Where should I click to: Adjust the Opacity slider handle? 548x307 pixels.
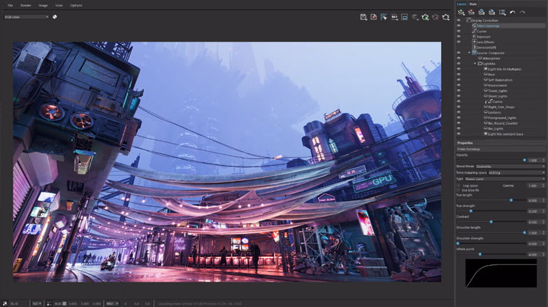point(524,160)
